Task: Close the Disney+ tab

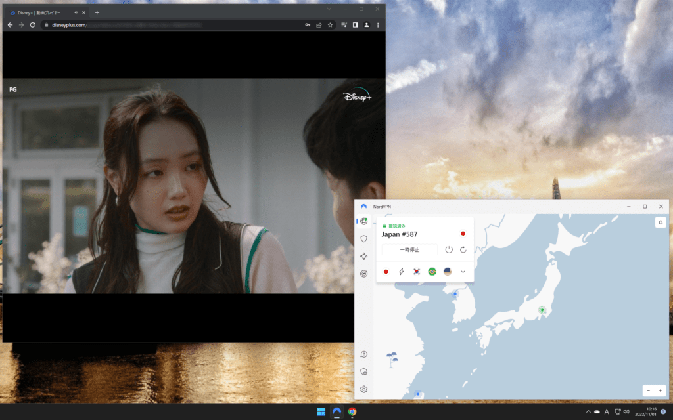Action: click(83, 12)
